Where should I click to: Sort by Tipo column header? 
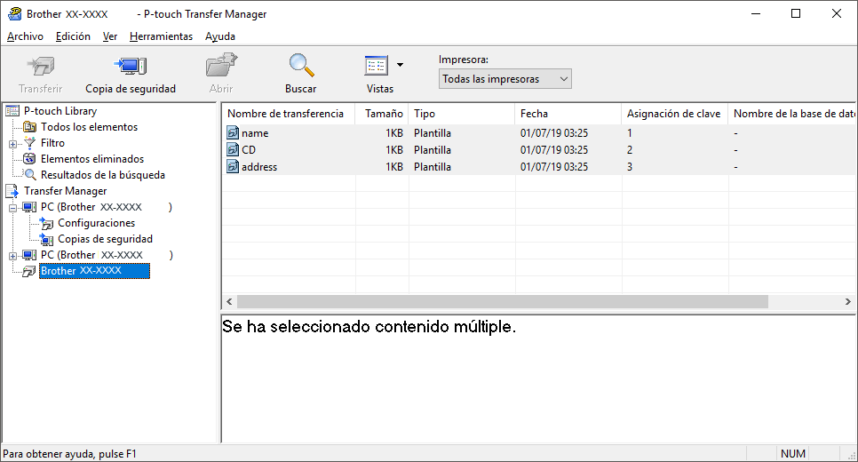tap(461, 114)
